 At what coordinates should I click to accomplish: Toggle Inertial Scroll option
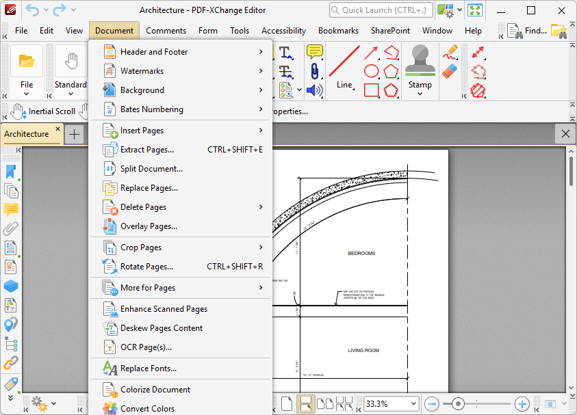42,111
